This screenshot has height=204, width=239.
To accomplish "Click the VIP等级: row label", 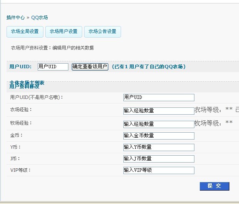I will tap(20, 170).
